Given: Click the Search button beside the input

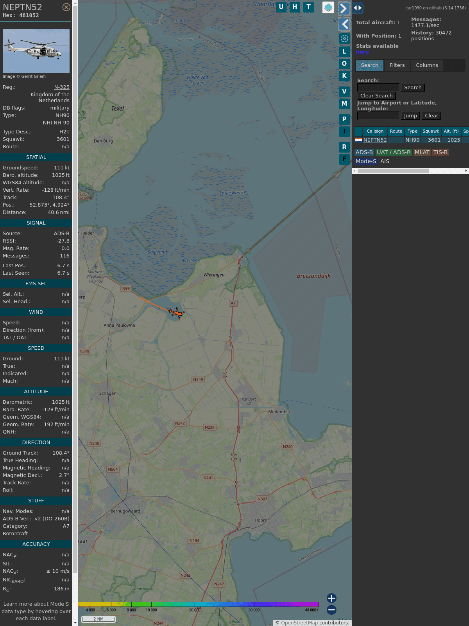Looking at the screenshot, I should click(413, 88).
